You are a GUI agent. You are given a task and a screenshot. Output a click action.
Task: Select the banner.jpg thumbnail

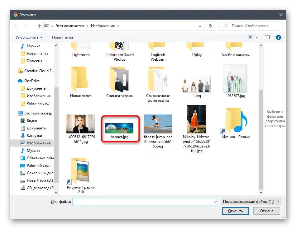[119, 129]
